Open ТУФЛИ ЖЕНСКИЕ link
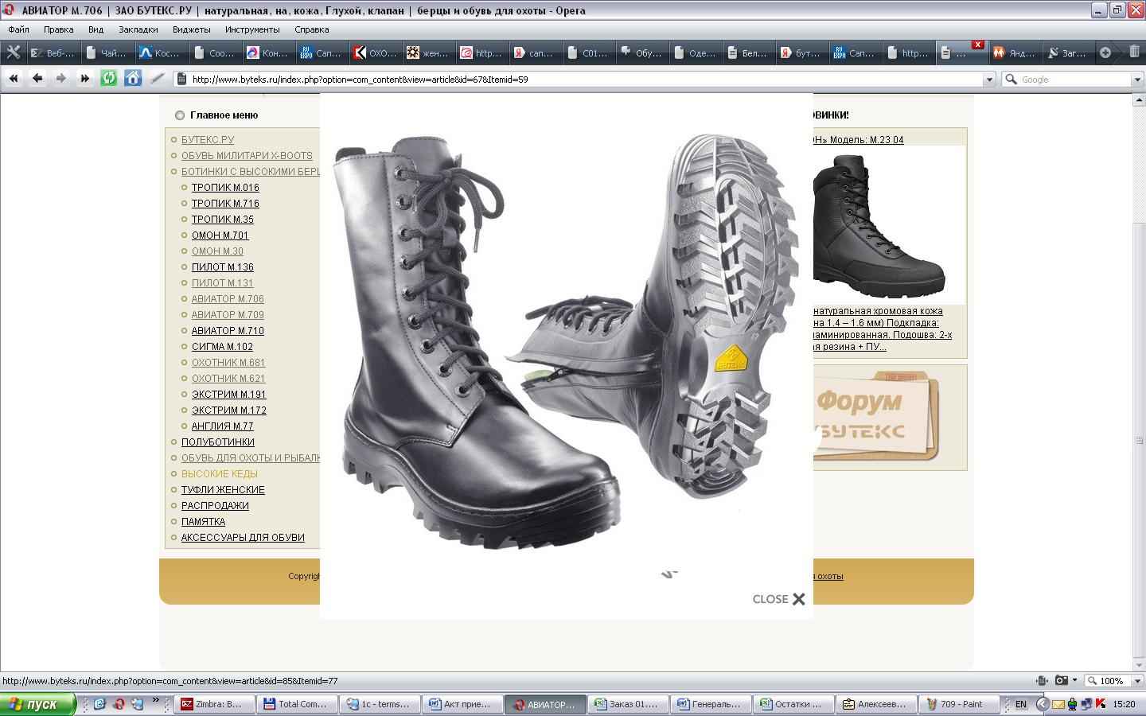Viewport: 1146px width, 716px height. pyautogui.click(x=223, y=490)
